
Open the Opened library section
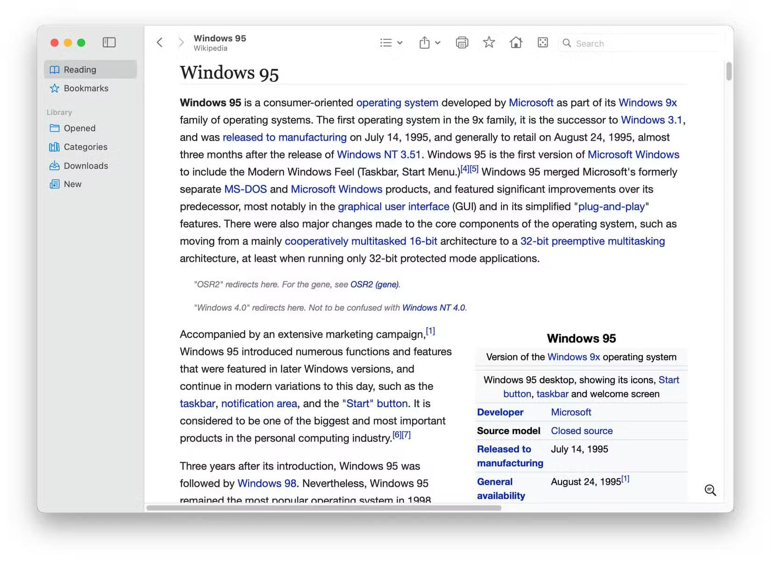pyautogui.click(x=91, y=128)
